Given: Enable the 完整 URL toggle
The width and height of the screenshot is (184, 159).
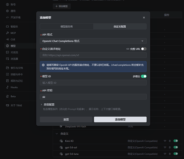Looking at the screenshot, I should [x=144, y=49].
